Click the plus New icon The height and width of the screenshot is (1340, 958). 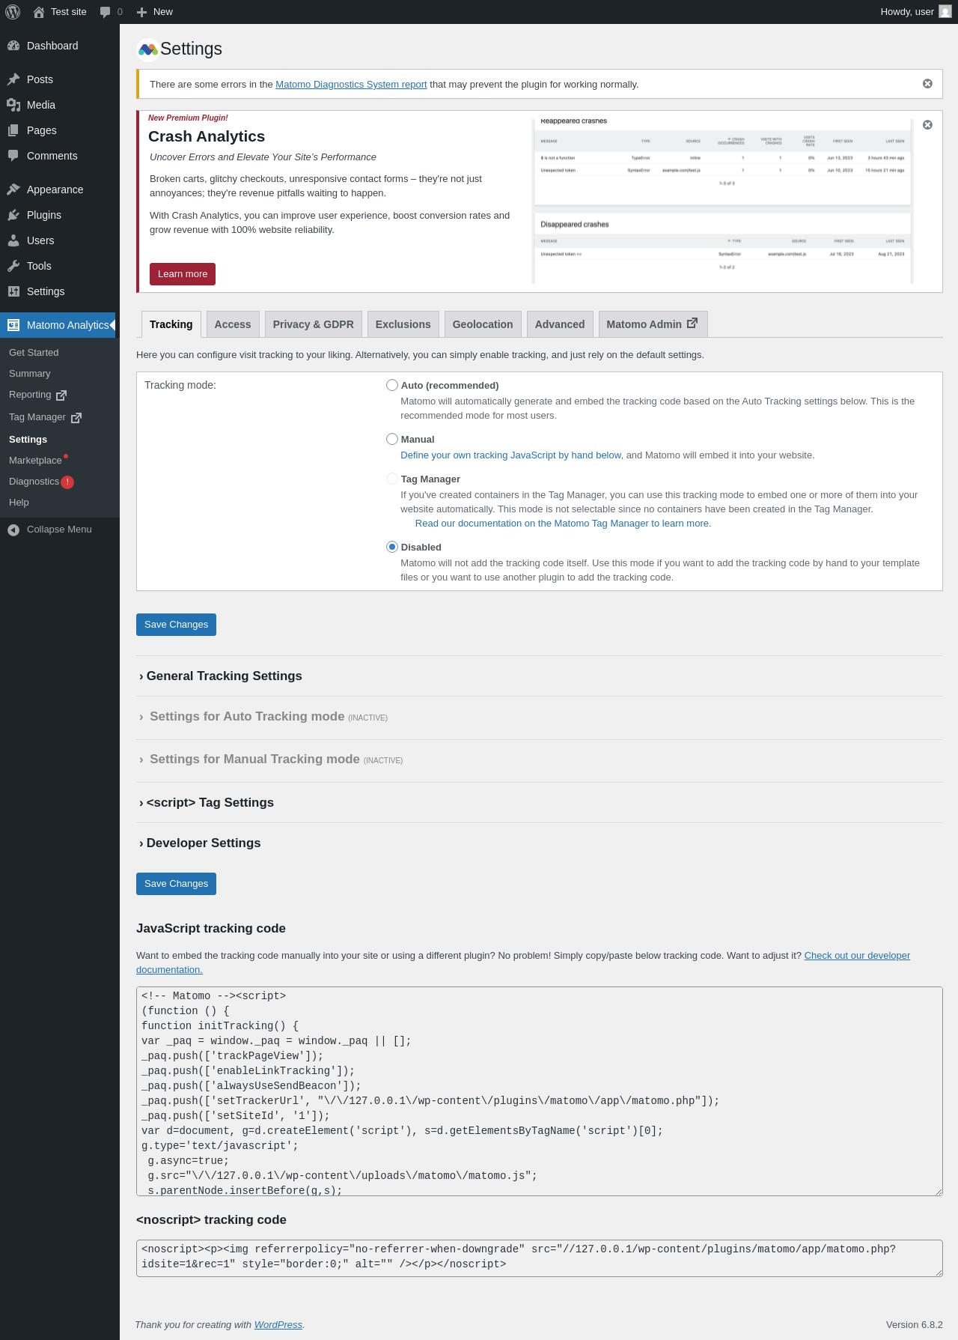141,12
